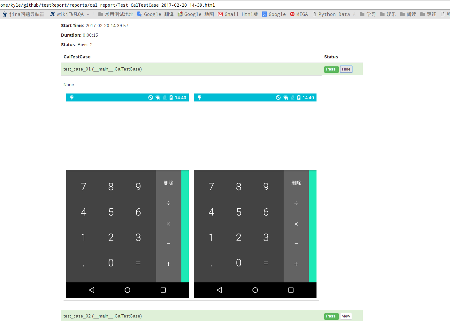Click the CalTestCase column header
Image resolution: width=450 pixels, height=321 pixels.
pyautogui.click(x=77, y=57)
